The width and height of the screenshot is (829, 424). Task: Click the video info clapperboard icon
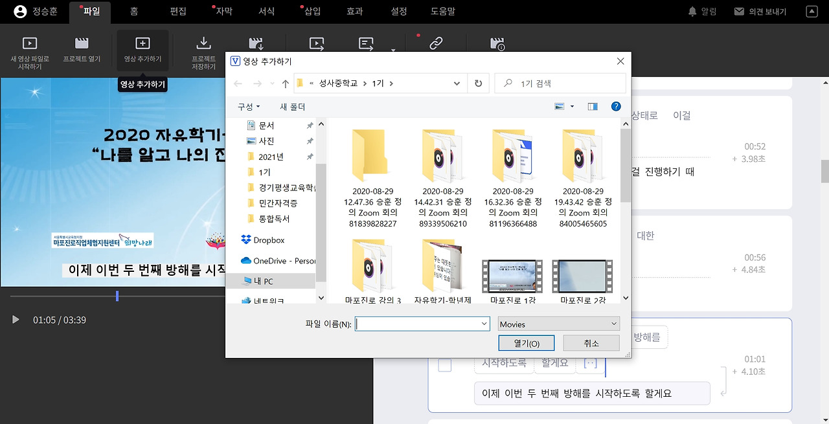(x=496, y=43)
